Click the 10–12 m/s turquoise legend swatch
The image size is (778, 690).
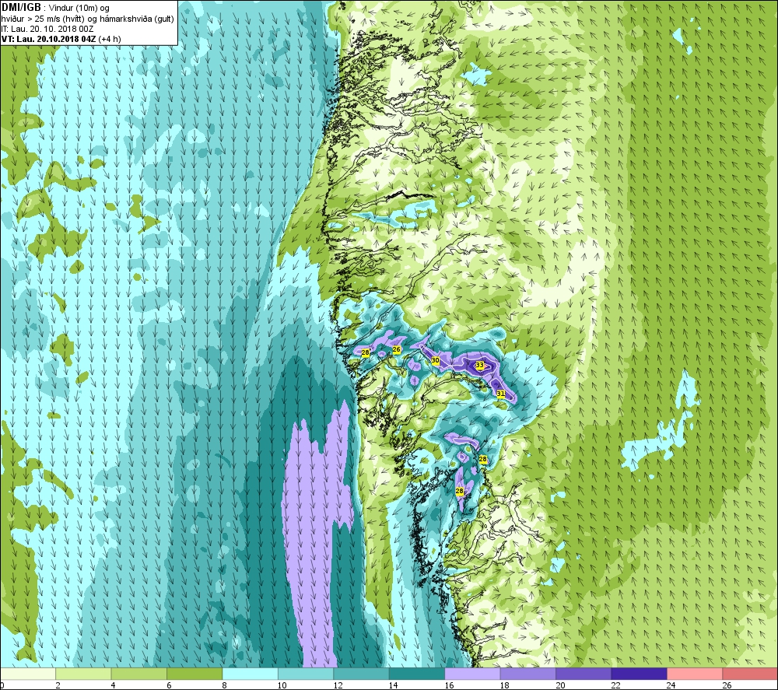pyautogui.click(x=306, y=673)
